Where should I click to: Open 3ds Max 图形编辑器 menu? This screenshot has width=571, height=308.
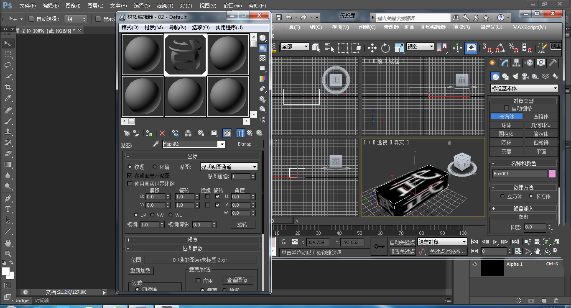[433, 27]
